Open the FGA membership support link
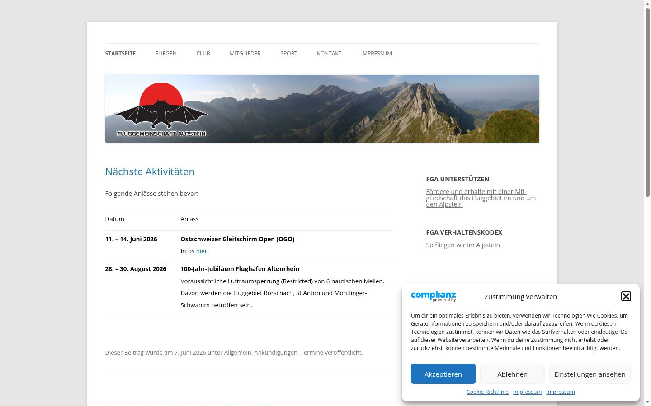 click(x=481, y=198)
